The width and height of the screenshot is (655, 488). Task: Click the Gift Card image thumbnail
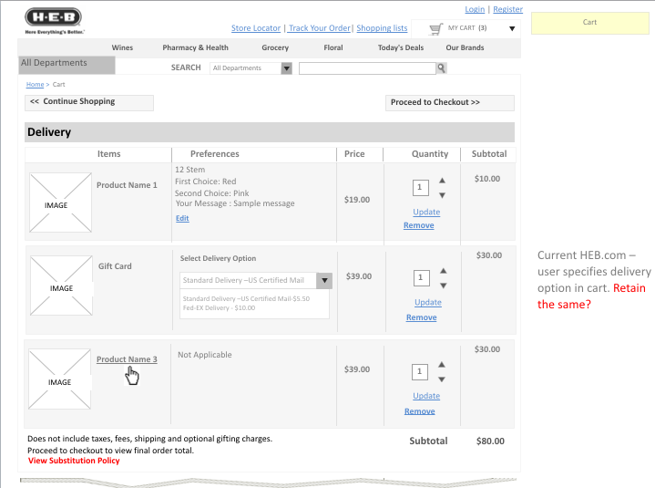click(61, 286)
